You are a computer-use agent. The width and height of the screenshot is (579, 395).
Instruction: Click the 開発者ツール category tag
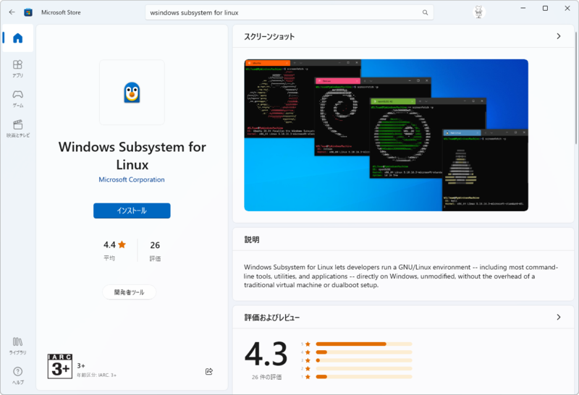[x=130, y=292]
